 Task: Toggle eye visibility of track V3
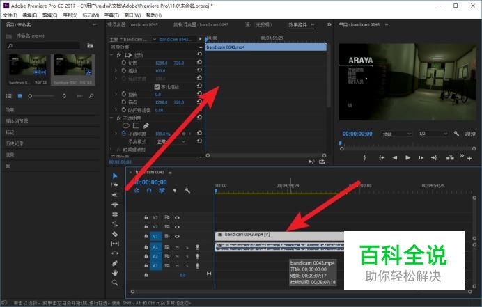(177, 218)
